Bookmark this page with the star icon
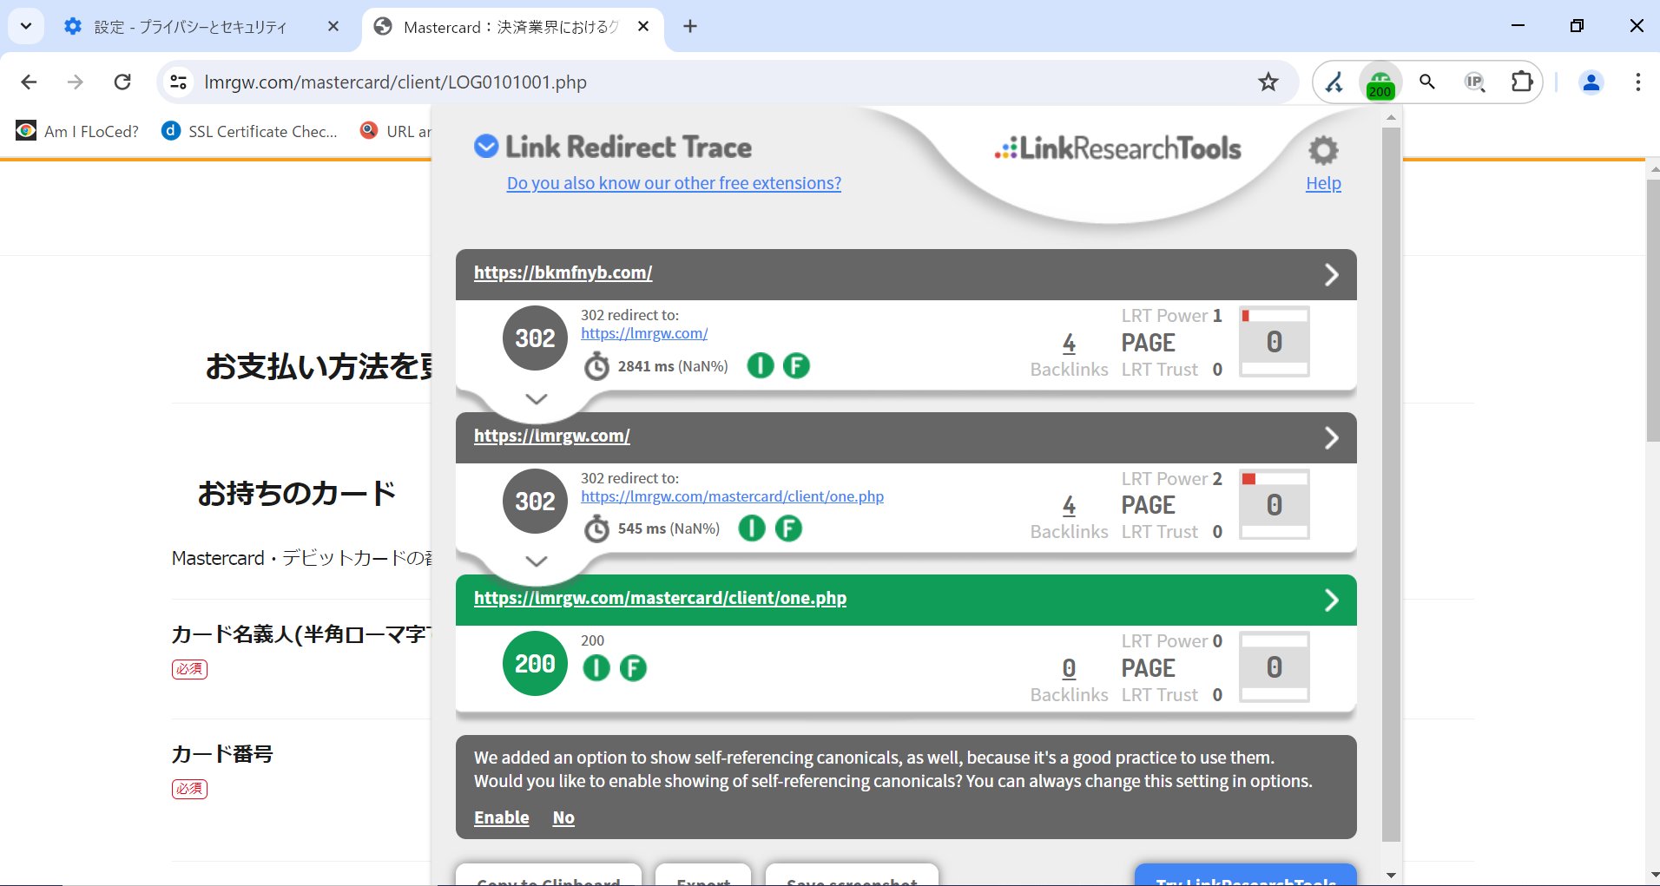Screen dimensions: 1660x886 coord(1268,82)
